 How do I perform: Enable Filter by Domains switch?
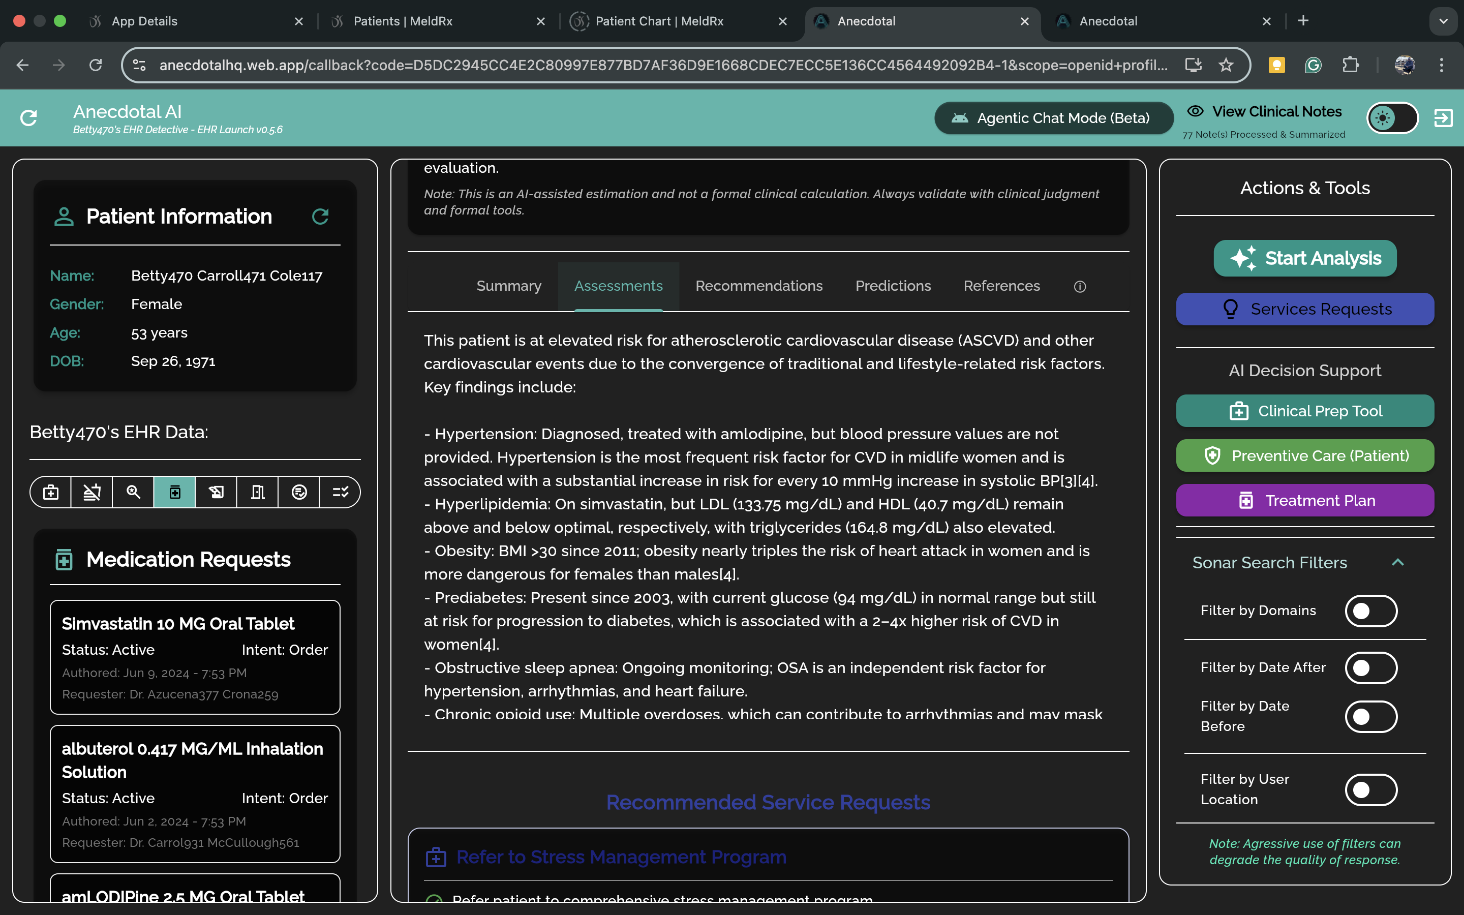pyautogui.click(x=1370, y=611)
